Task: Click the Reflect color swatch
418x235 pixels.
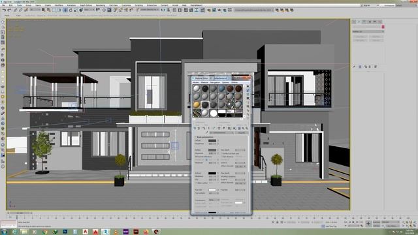Action: (x=212, y=150)
